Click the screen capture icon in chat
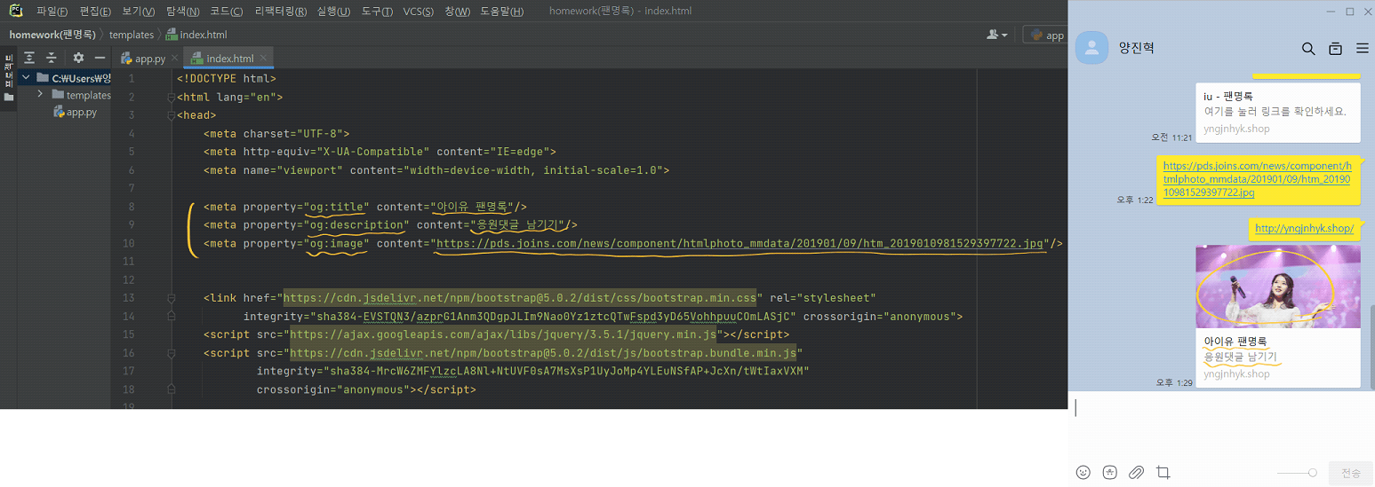 1163,473
